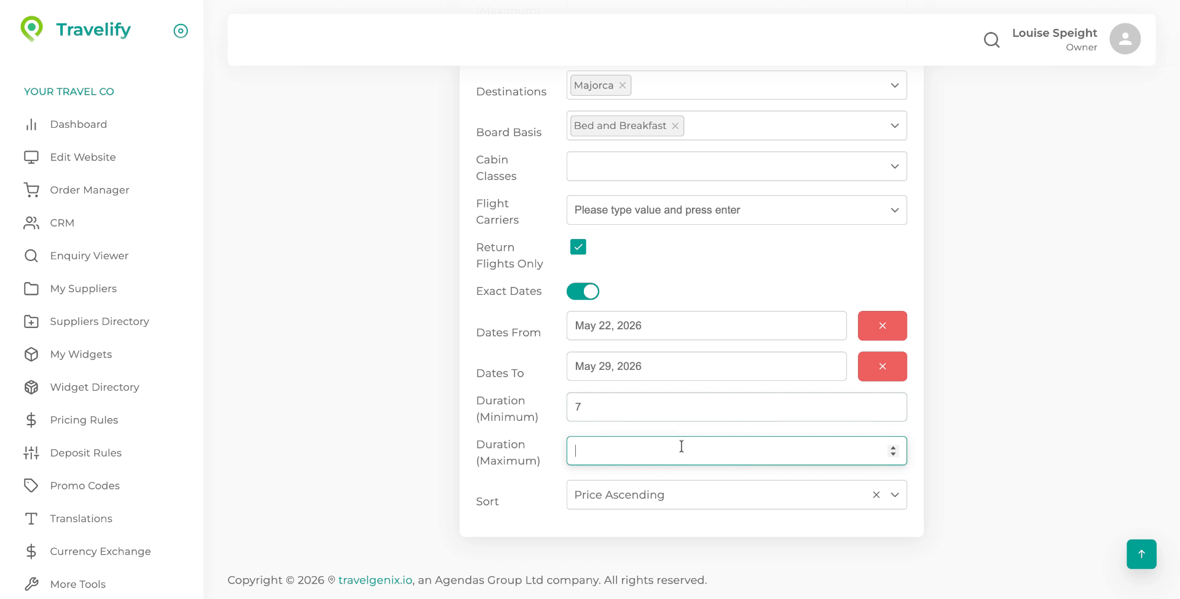
Task: Go to Pricing Rules menu item
Action: tap(84, 420)
